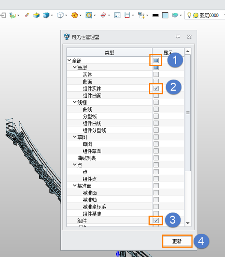
Task: Click the yellow-topped box view icon
Action: [x=36, y=15]
